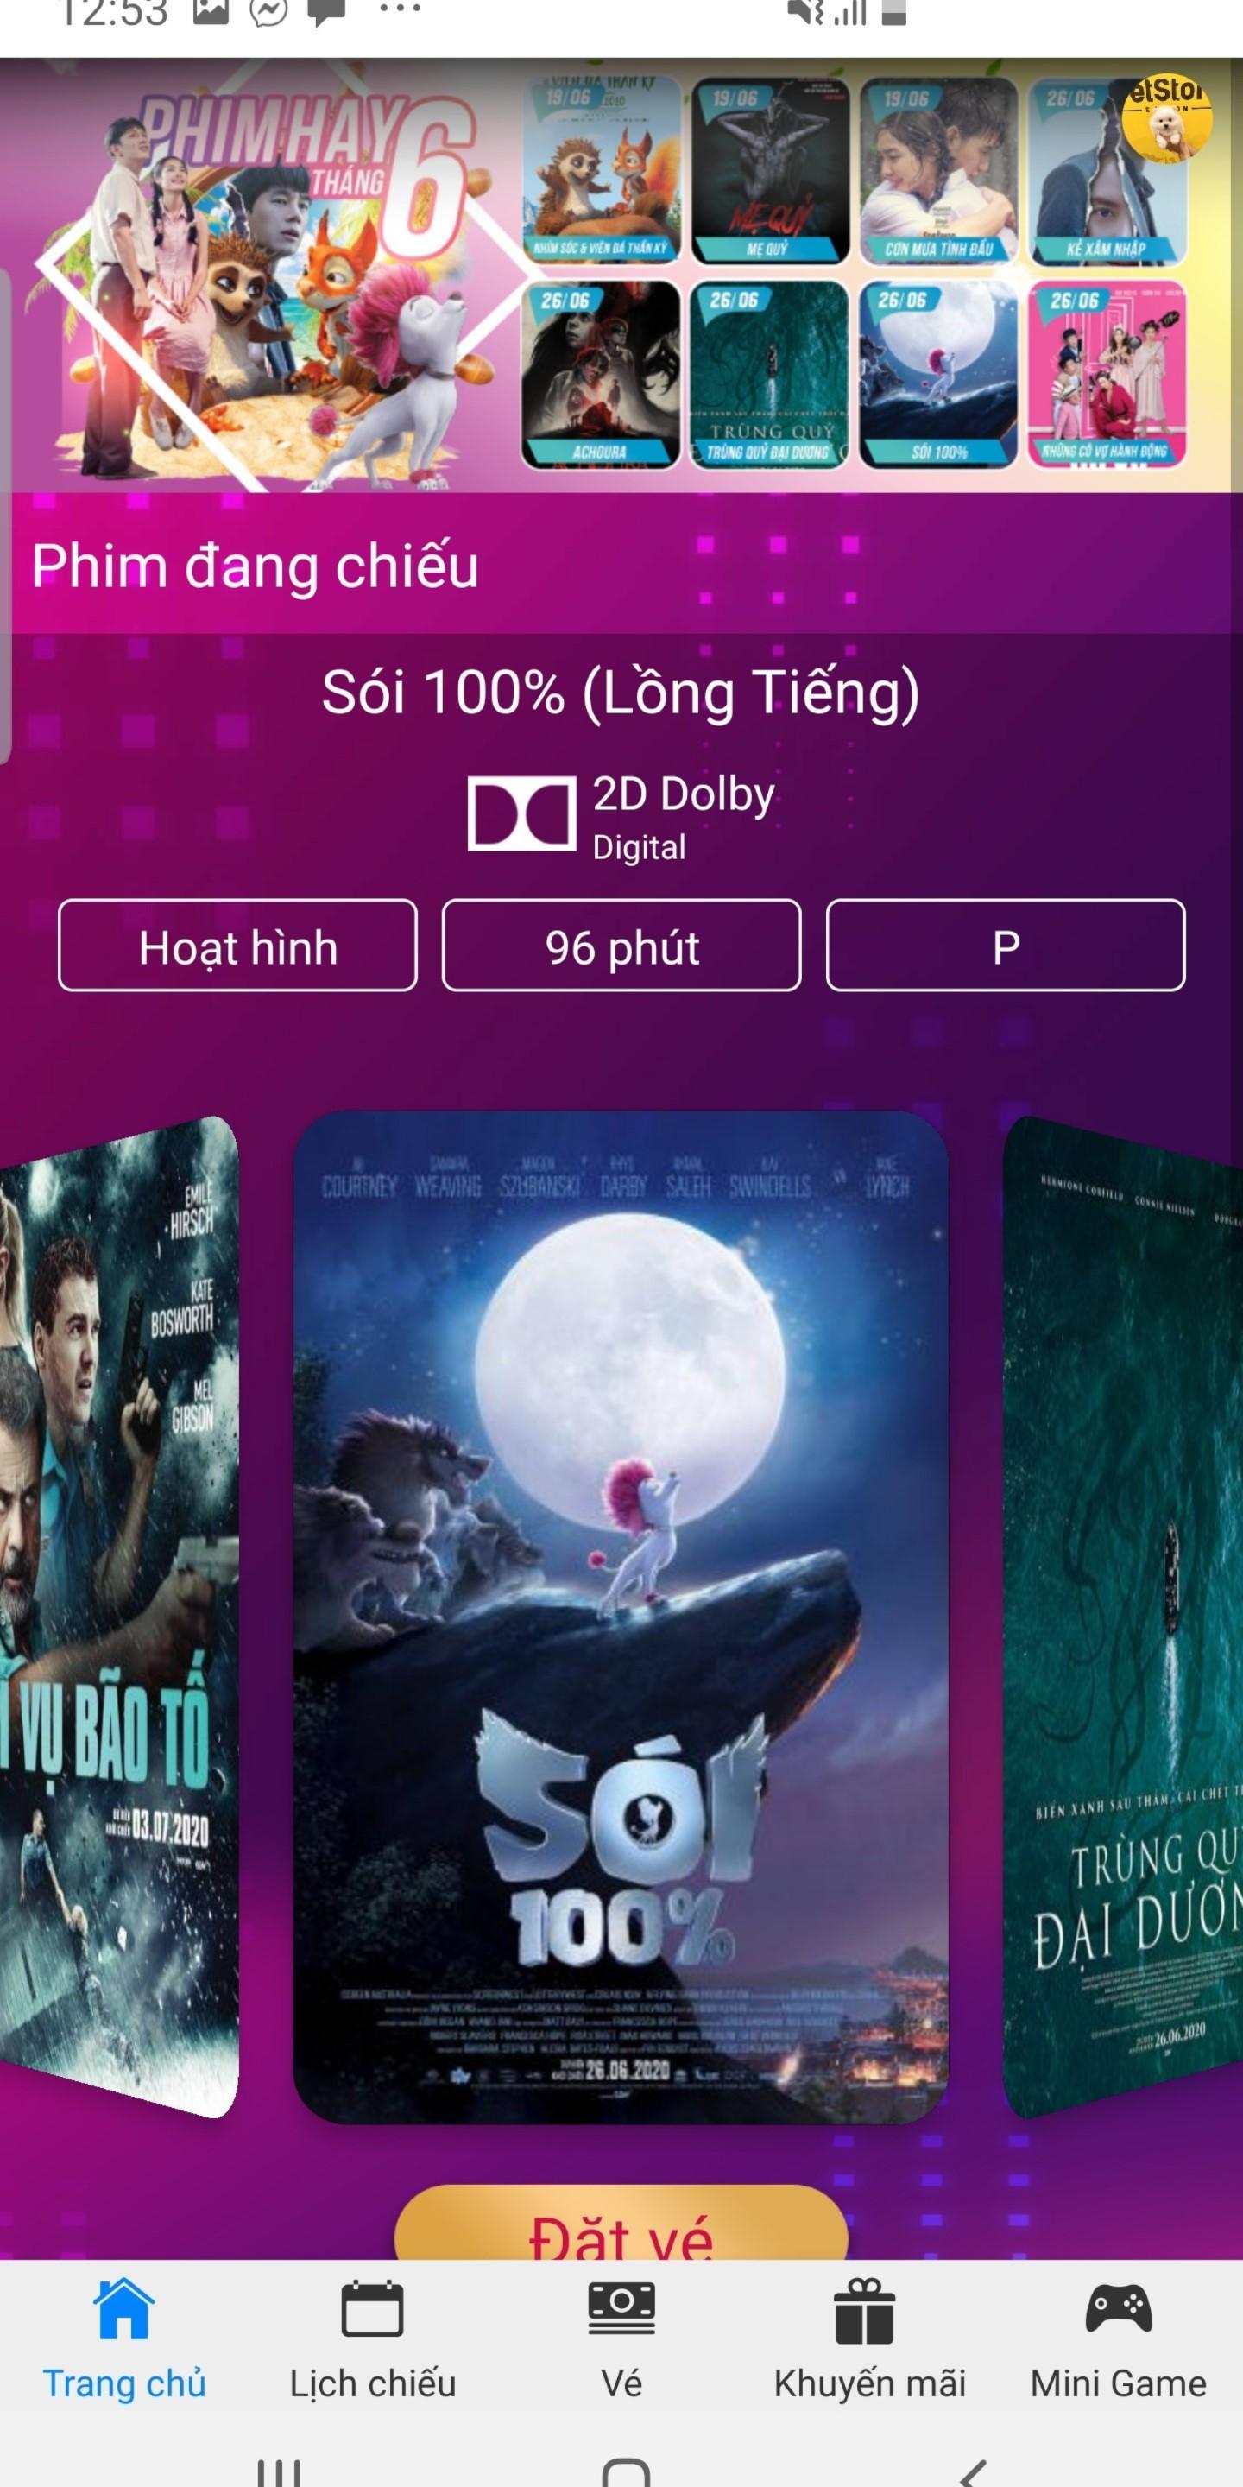Select the 96 phút duration tag
This screenshot has width=1243, height=2487.
click(x=621, y=946)
